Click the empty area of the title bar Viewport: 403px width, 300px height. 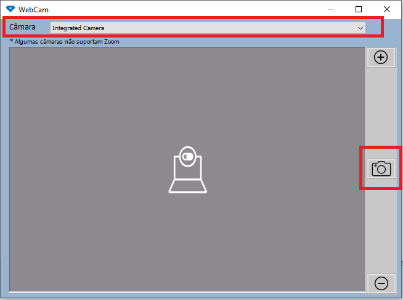(185, 9)
